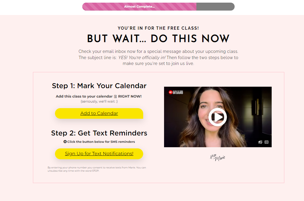The image size is (304, 201).
Task: Click the pink Almost Complete progress bar
Action: (x=139, y=6)
